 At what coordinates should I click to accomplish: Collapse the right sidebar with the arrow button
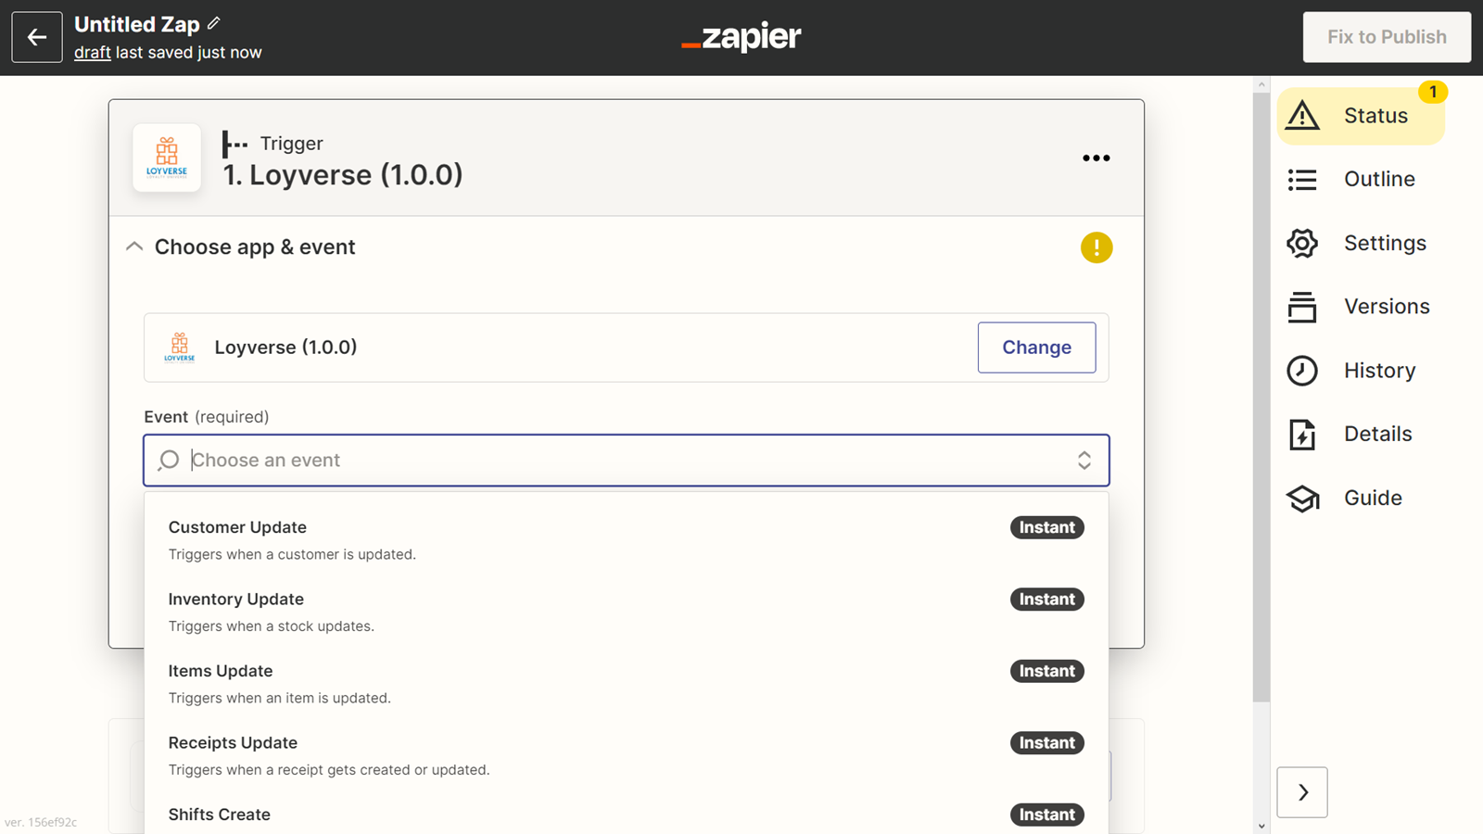[x=1302, y=792]
